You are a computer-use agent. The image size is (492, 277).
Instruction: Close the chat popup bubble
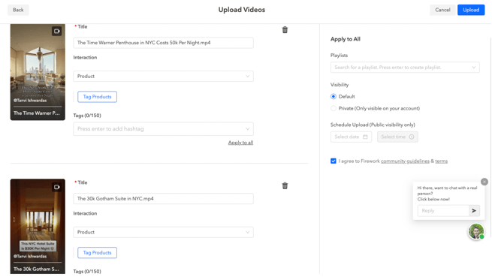coord(484,182)
